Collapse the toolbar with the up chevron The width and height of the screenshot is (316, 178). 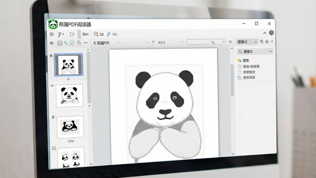[264, 33]
